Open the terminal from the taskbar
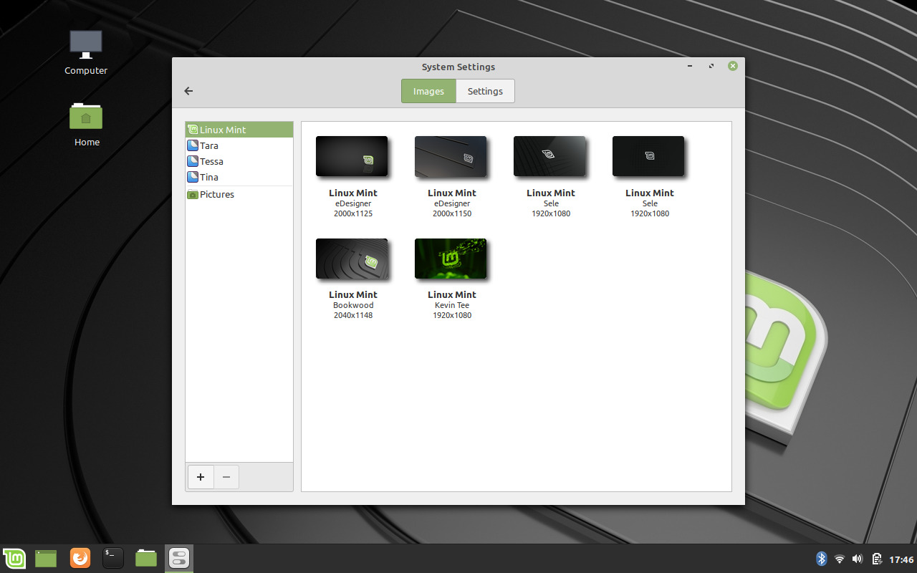The height and width of the screenshot is (573, 917). 112,558
